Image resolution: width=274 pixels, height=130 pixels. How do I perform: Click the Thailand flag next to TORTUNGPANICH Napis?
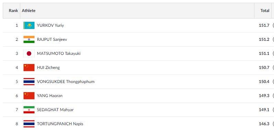point(29,124)
